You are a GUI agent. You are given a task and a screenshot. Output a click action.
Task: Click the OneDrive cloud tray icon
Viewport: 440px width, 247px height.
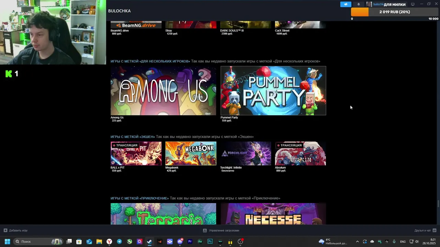point(372,242)
